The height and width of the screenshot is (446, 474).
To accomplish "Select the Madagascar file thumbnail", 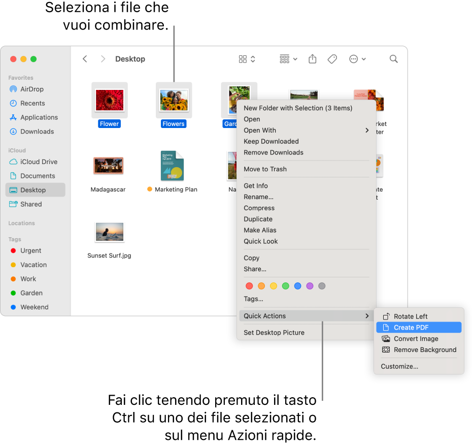I will [x=108, y=166].
